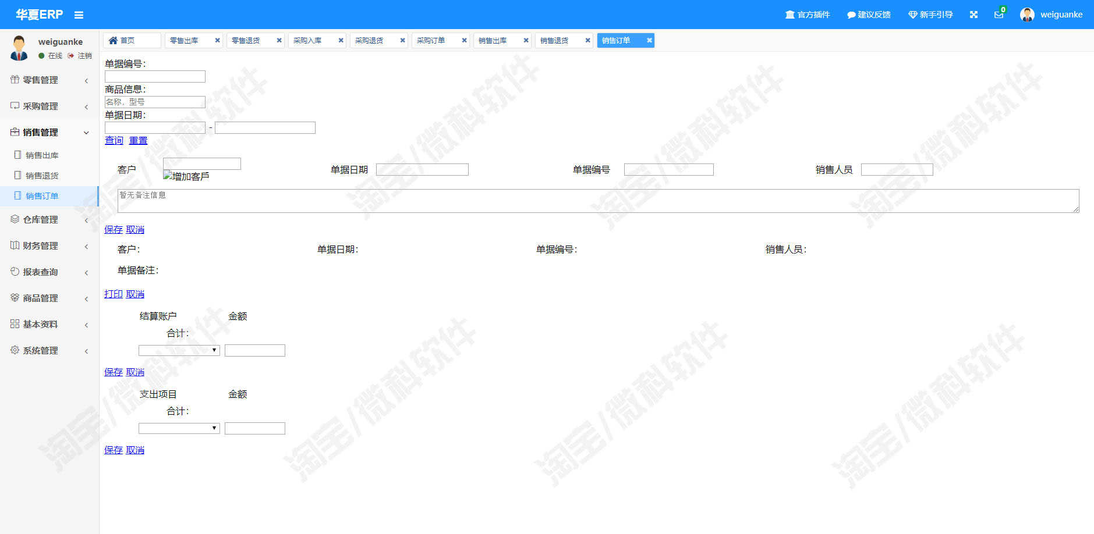Focus the 金额 field beside 结算账户 dropdown

pyautogui.click(x=255, y=350)
